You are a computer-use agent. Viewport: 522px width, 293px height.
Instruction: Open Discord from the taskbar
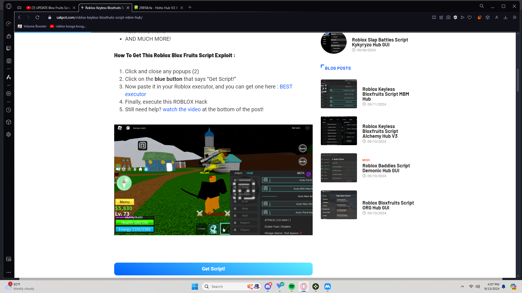[268, 286]
